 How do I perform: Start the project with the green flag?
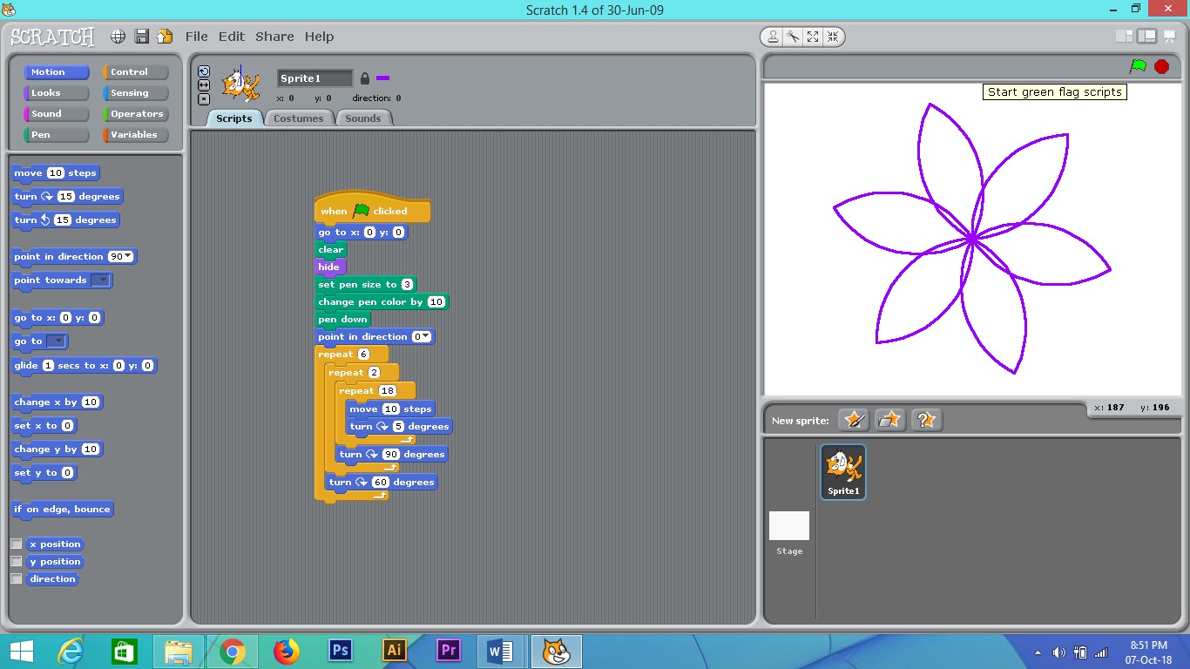[x=1137, y=65]
